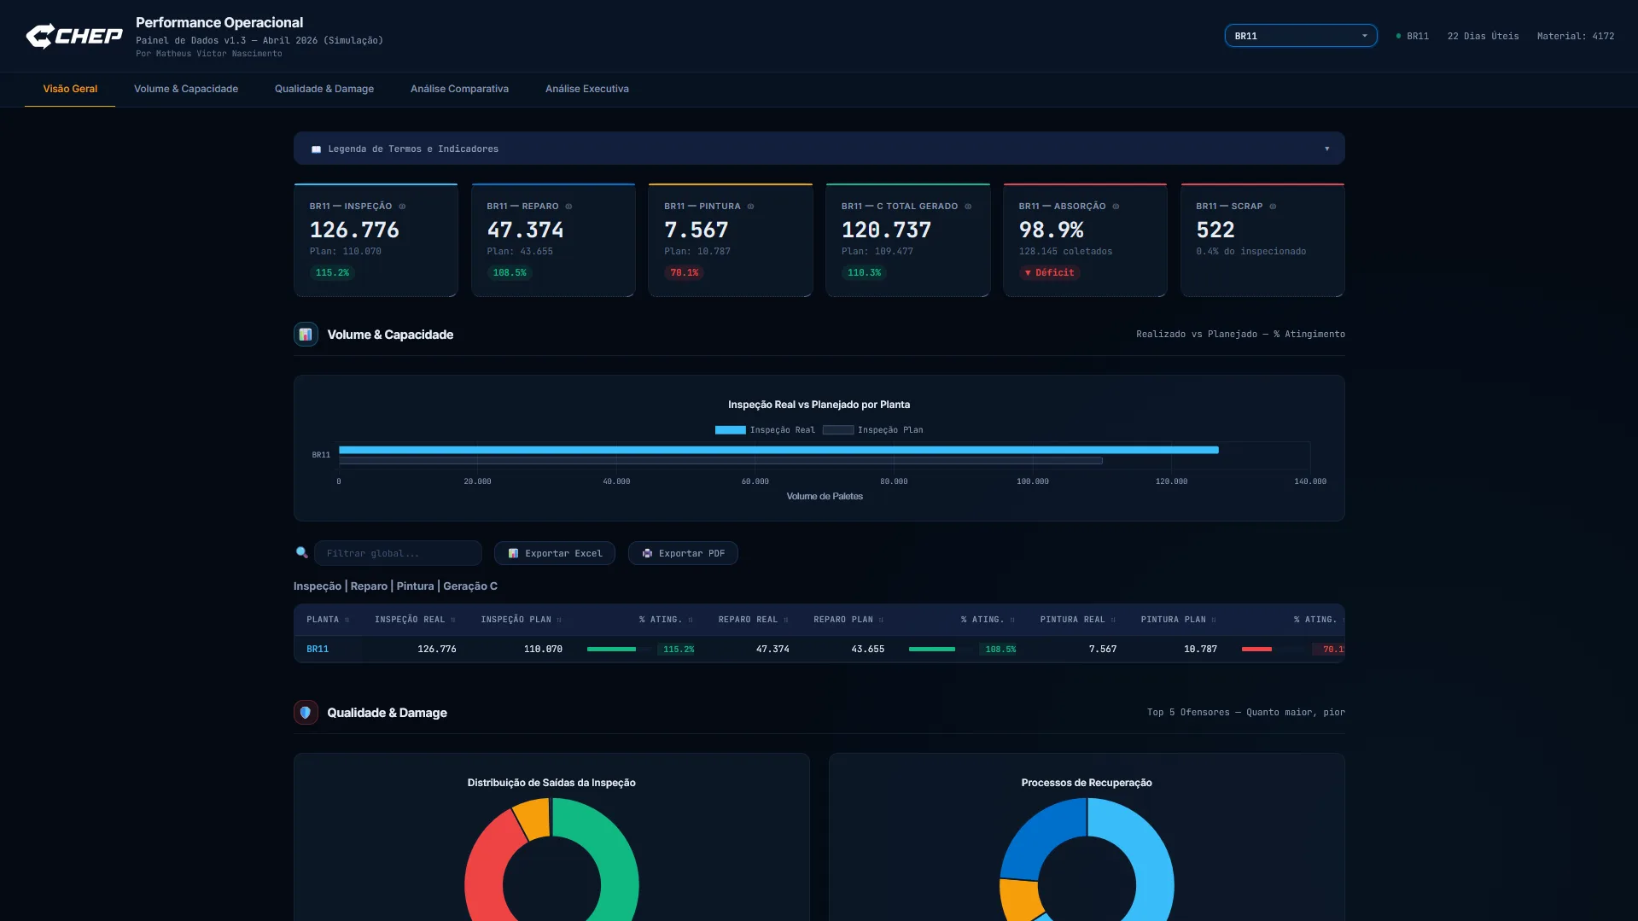1638x921 pixels.
Task: Toggle Inspeção Plan legend series
Action: click(872, 430)
